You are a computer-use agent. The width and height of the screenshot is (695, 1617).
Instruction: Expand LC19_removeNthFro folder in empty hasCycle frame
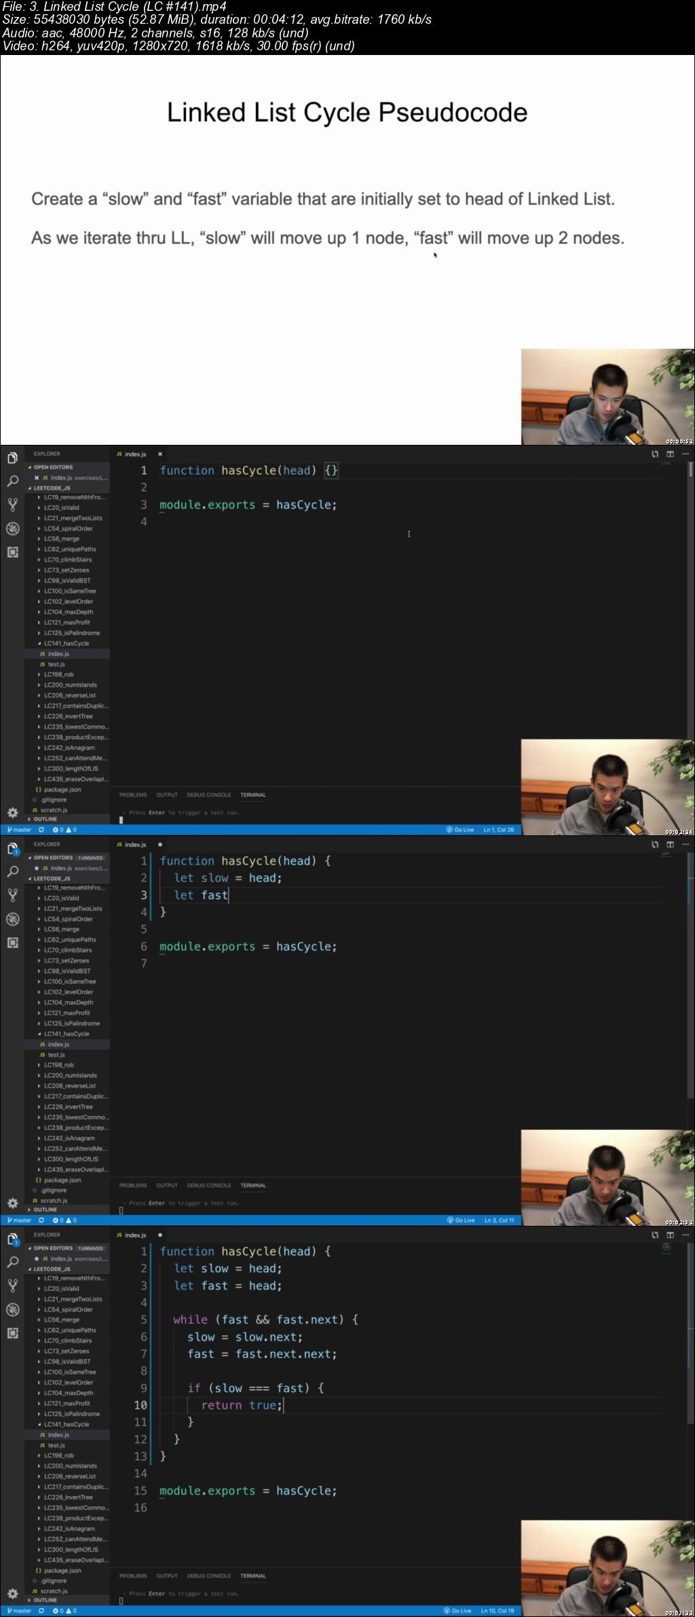point(68,497)
